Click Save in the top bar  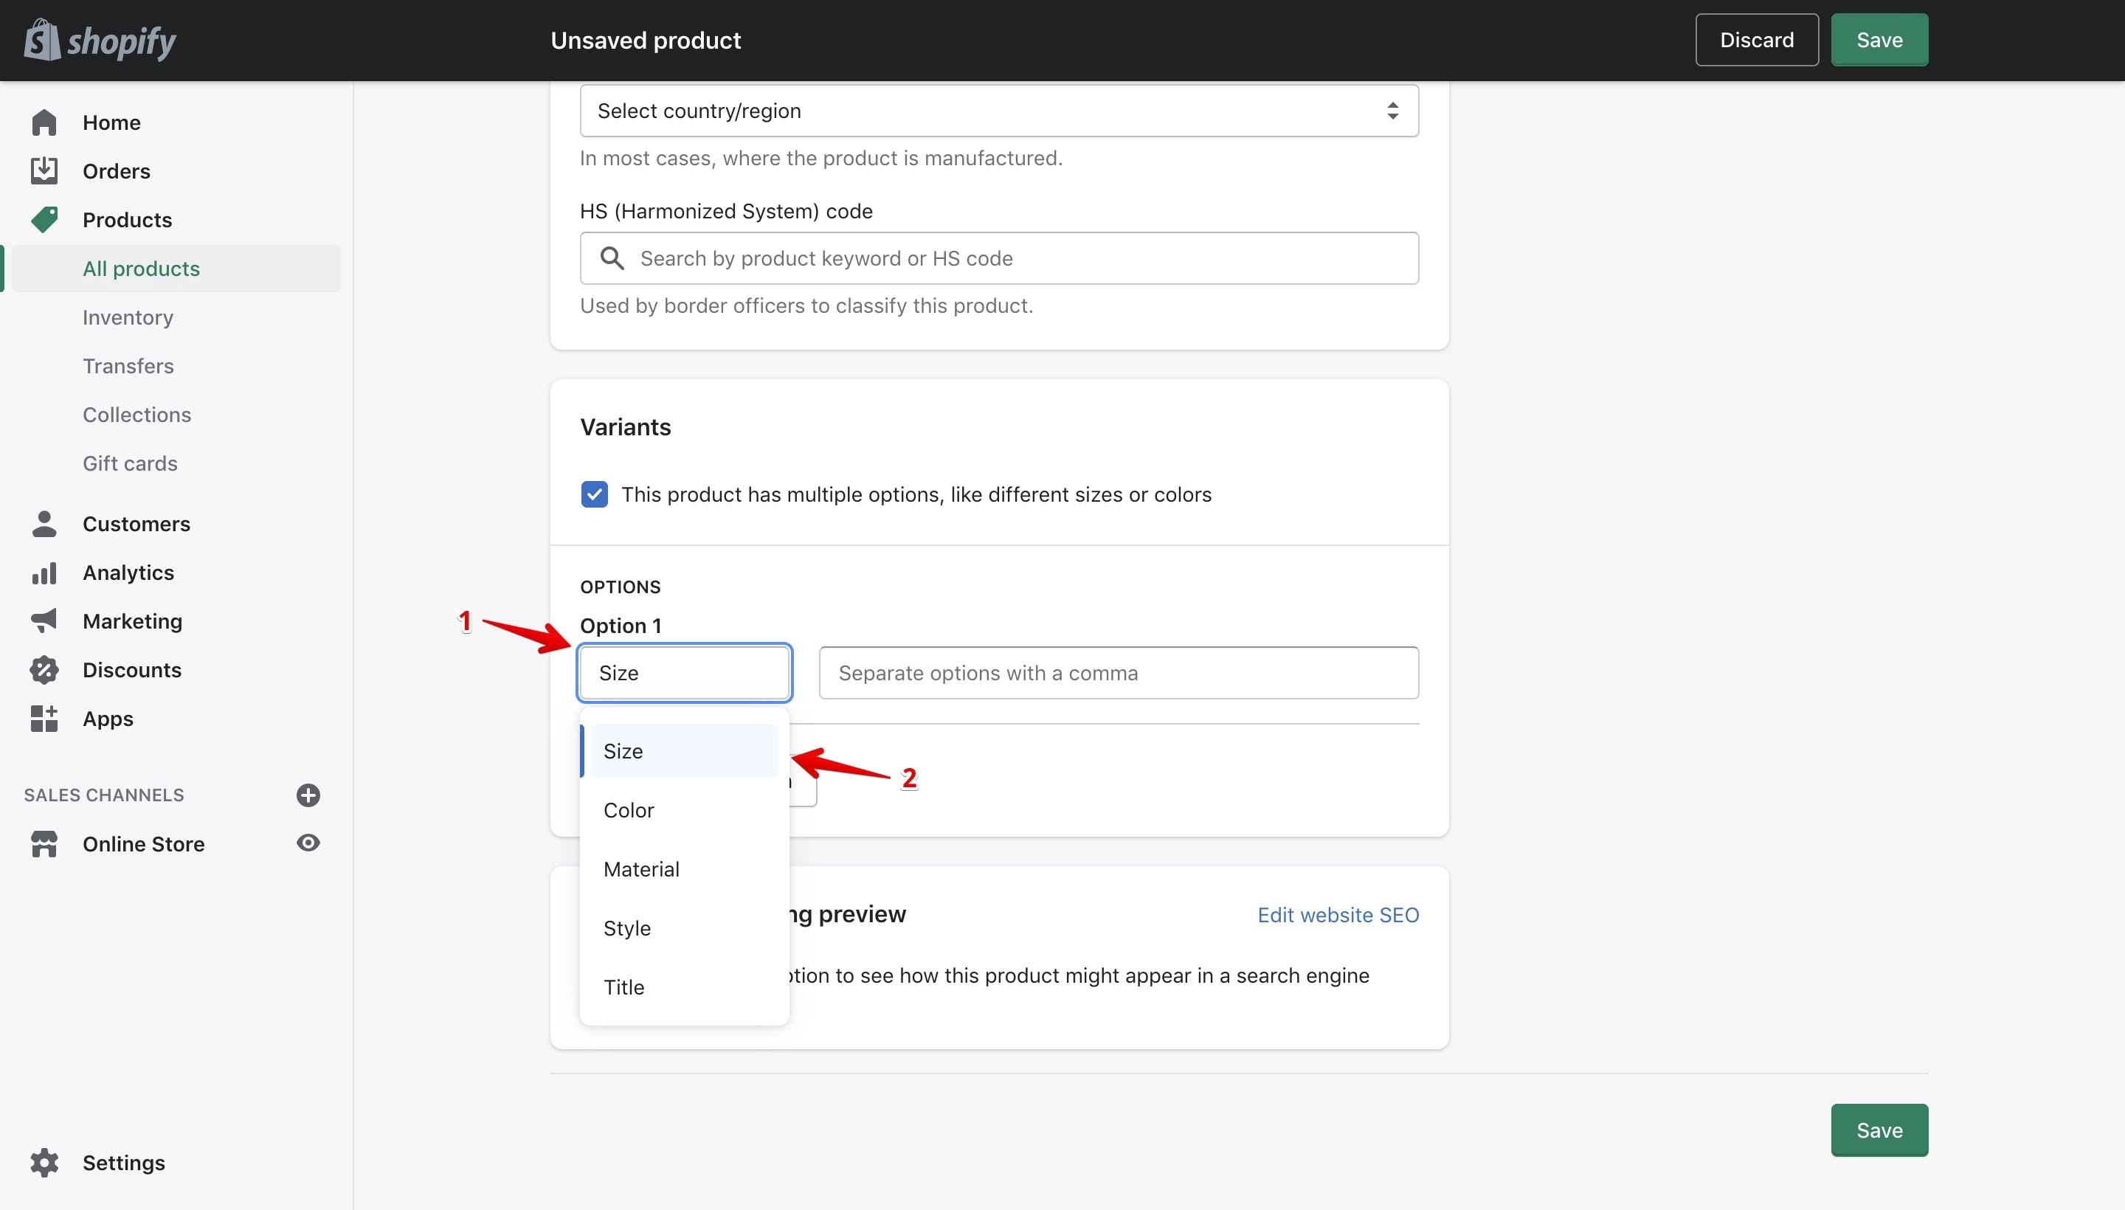coord(1879,40)
